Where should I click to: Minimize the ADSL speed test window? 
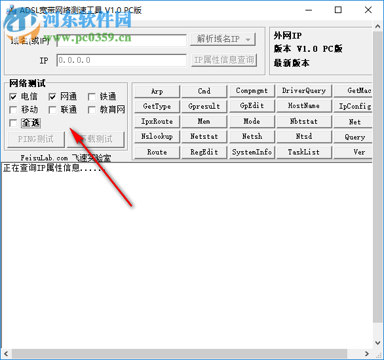click(309, 10)
